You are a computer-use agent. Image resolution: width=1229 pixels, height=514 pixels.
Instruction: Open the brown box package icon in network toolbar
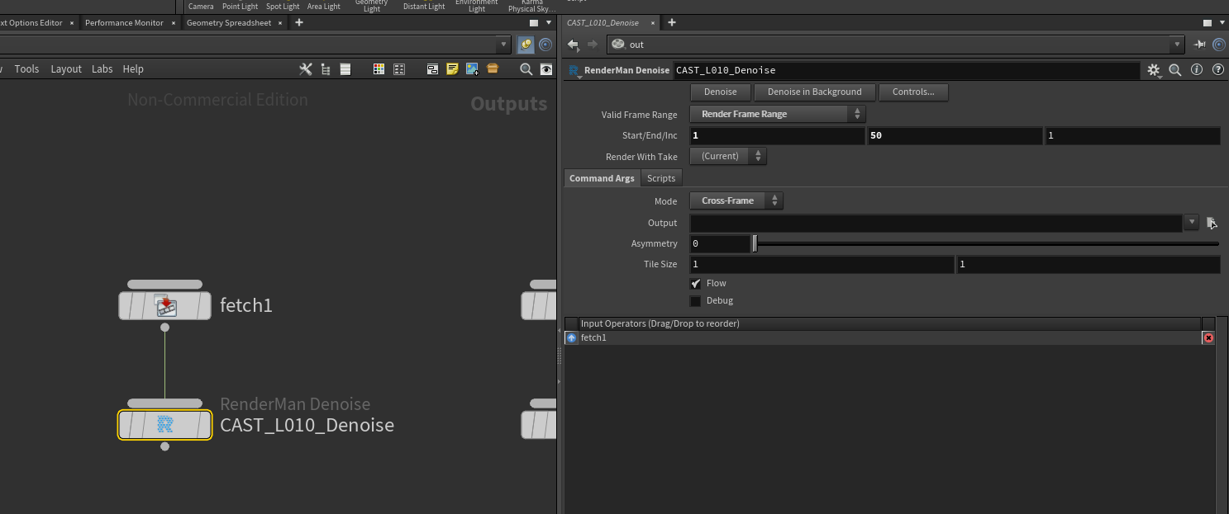point(493,69)
